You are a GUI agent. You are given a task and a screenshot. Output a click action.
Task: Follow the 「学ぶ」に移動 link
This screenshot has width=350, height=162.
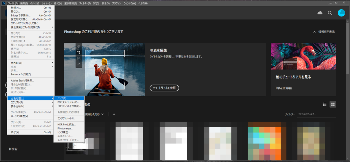pyautogui.click(x=284, y=88)
